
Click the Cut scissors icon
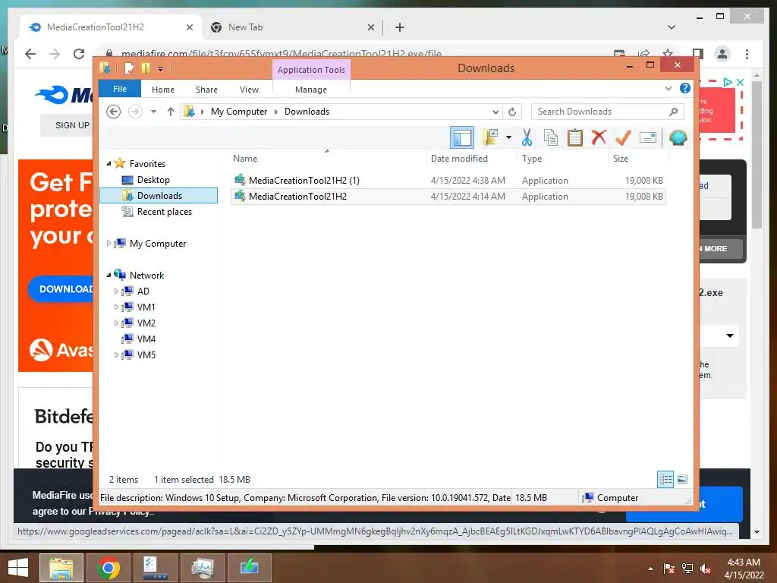pos(527,137)
